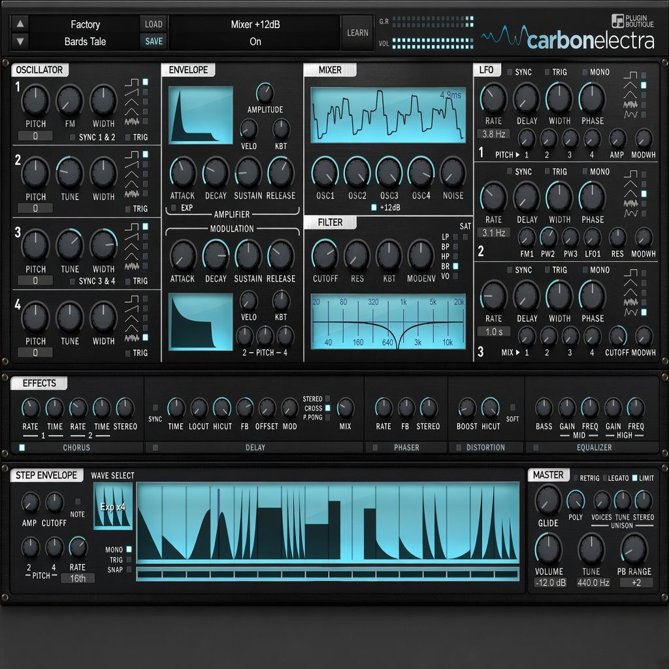Enable the Phaser effect

[375, 448]
